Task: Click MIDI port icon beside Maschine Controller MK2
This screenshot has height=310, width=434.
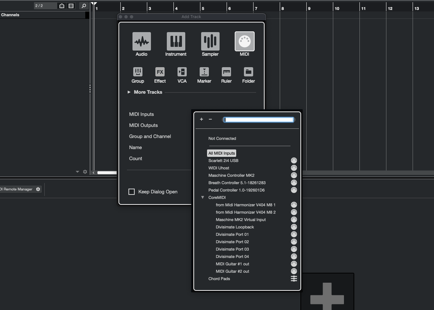Action: coord(294,175)
